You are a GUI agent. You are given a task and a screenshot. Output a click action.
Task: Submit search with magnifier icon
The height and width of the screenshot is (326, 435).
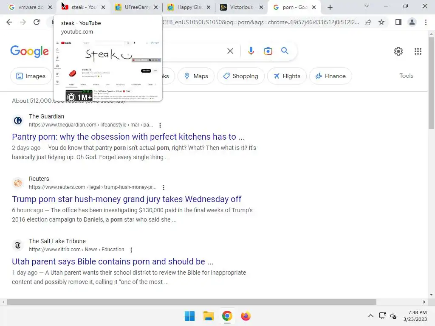(285, 51)
